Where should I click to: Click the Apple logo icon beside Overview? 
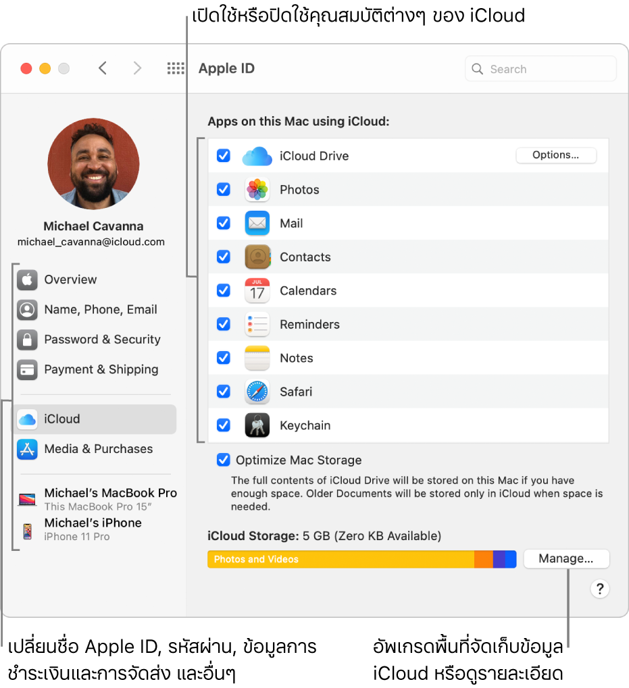27,280
